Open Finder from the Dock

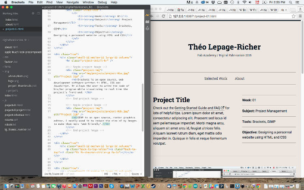coord(6,186)
